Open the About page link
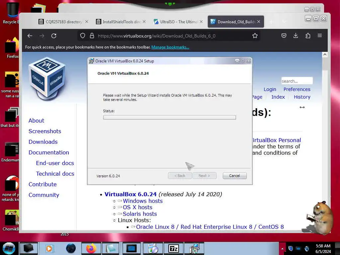The image size is (340, 255). pyautogui.click(x=36, y=121)
